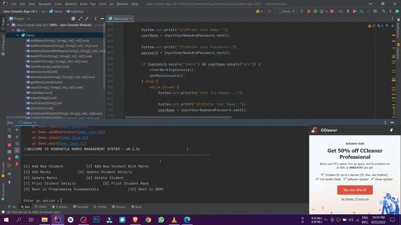Click run with coverage icon
Image resolution: width=401 pixels, height=225 pixels.
315,11
